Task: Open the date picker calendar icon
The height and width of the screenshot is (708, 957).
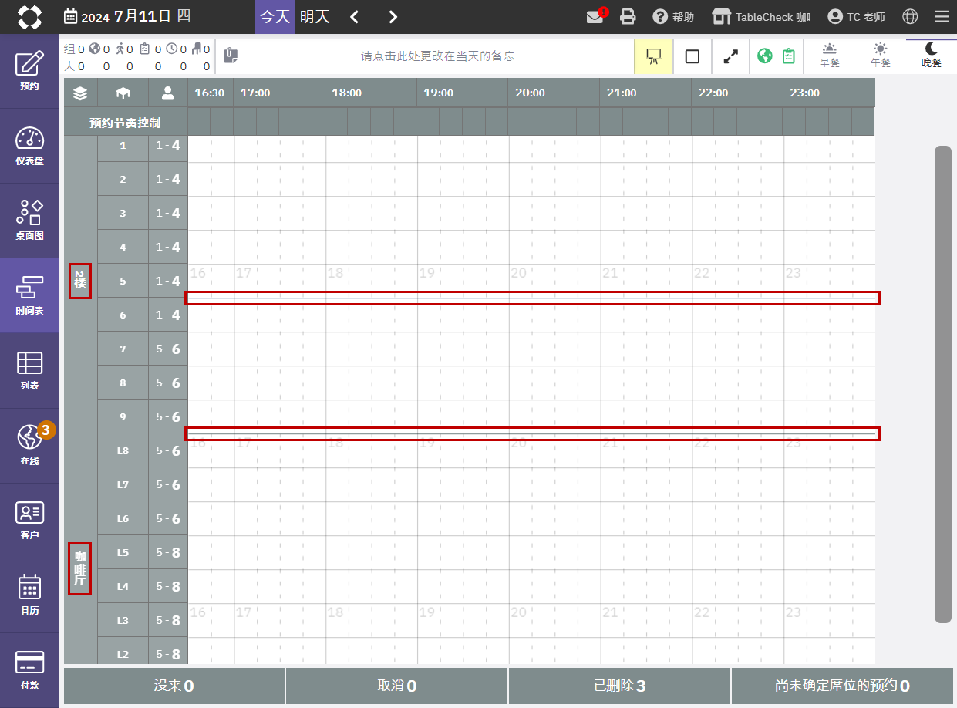Action: 70,17
